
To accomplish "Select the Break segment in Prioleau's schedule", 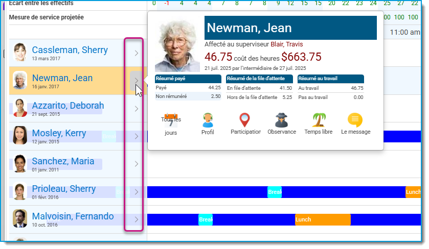I will point(275,192).
